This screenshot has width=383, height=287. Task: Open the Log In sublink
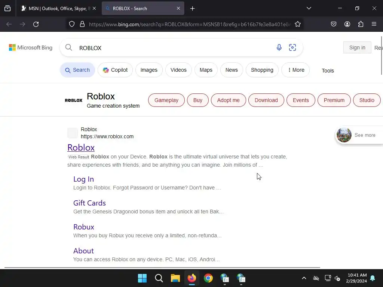coord(83,179)
